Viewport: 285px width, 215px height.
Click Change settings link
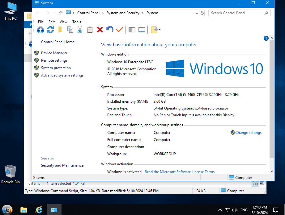pyautogui.click(x=248, y=133)
